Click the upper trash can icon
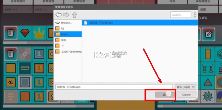This screenshot has height=110, width=222. click(x=11, y=33)
